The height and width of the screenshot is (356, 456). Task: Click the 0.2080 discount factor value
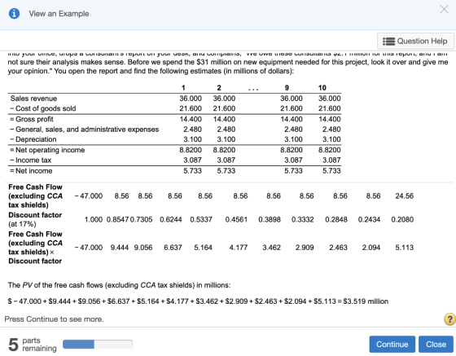coord(402,219)
